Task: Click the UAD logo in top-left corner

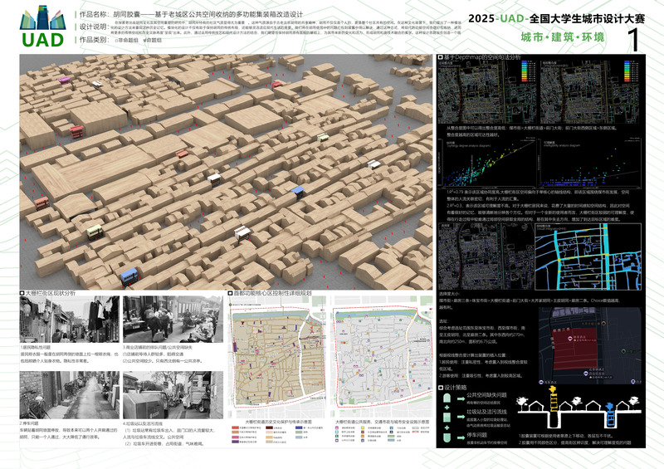Action: pyautogui.click(x=39, y=27)
